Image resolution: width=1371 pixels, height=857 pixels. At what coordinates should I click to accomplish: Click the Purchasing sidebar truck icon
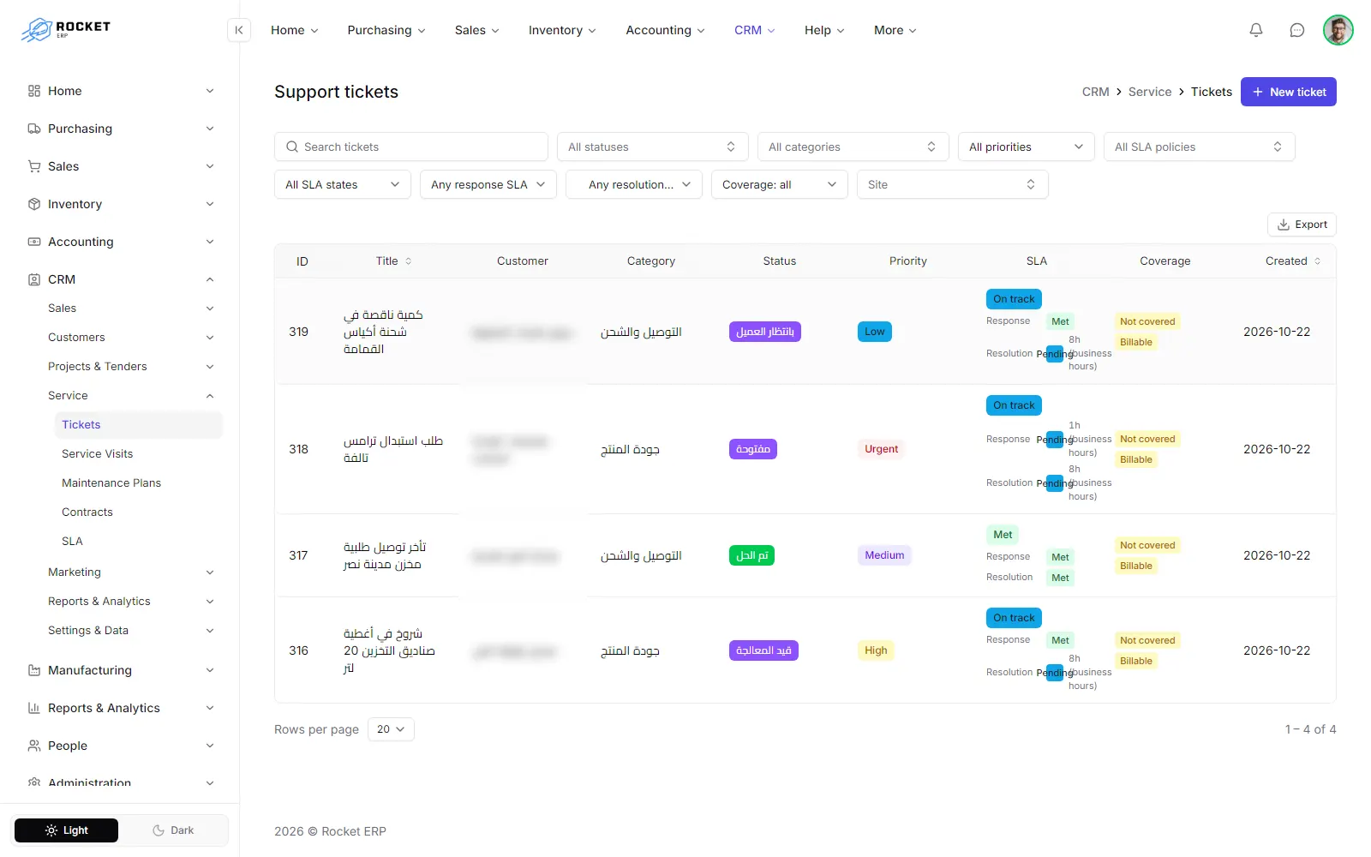click(x=34, y=129)
